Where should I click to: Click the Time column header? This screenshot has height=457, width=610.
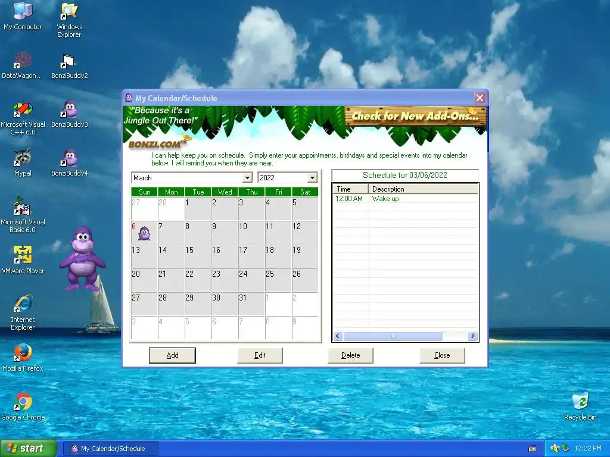click(x=350, y=189)
